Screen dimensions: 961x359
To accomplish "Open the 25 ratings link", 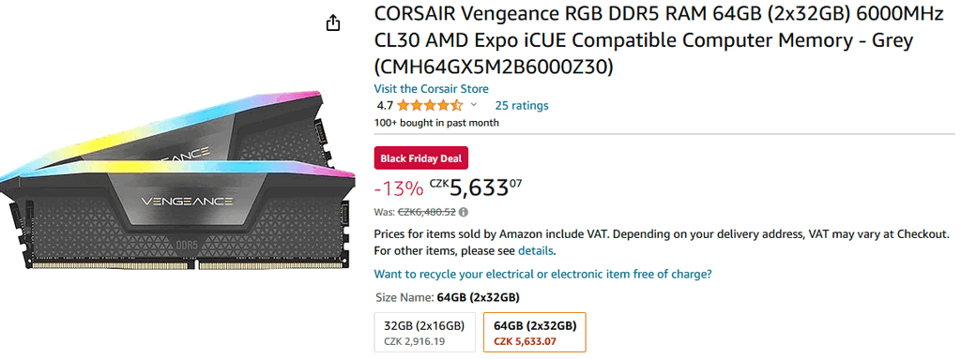I will (522, 105).
